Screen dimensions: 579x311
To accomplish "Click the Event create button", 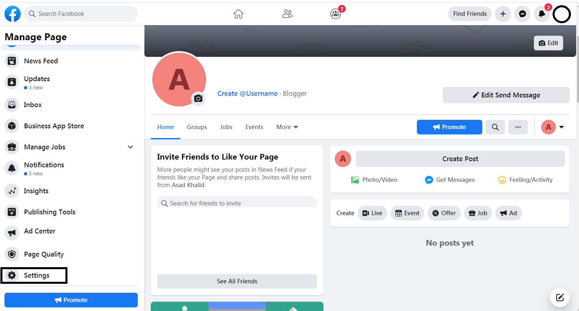I will click(x=407, y=213).
